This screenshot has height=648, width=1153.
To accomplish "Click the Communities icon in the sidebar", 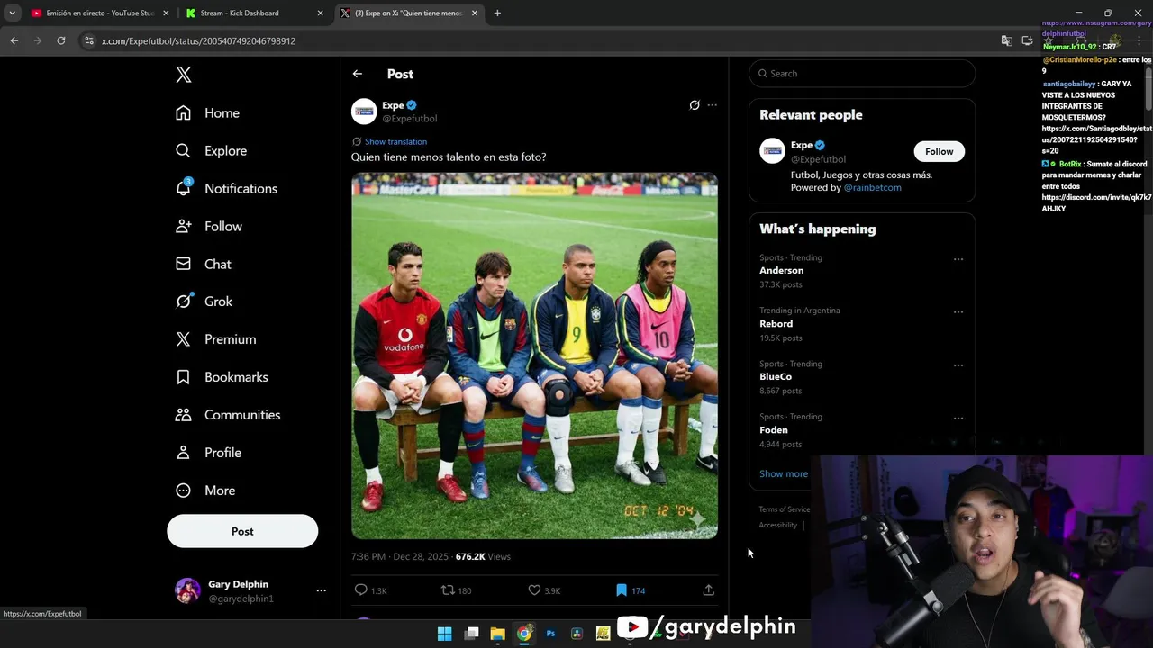I will coord(184,415).
